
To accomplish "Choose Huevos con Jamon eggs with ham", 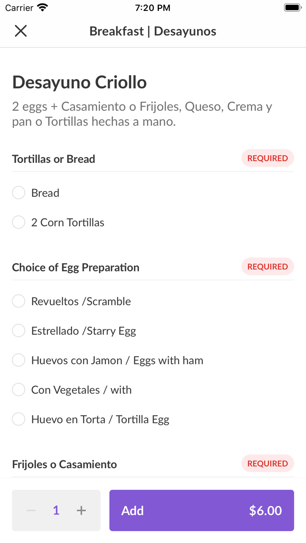I will 18,361.
